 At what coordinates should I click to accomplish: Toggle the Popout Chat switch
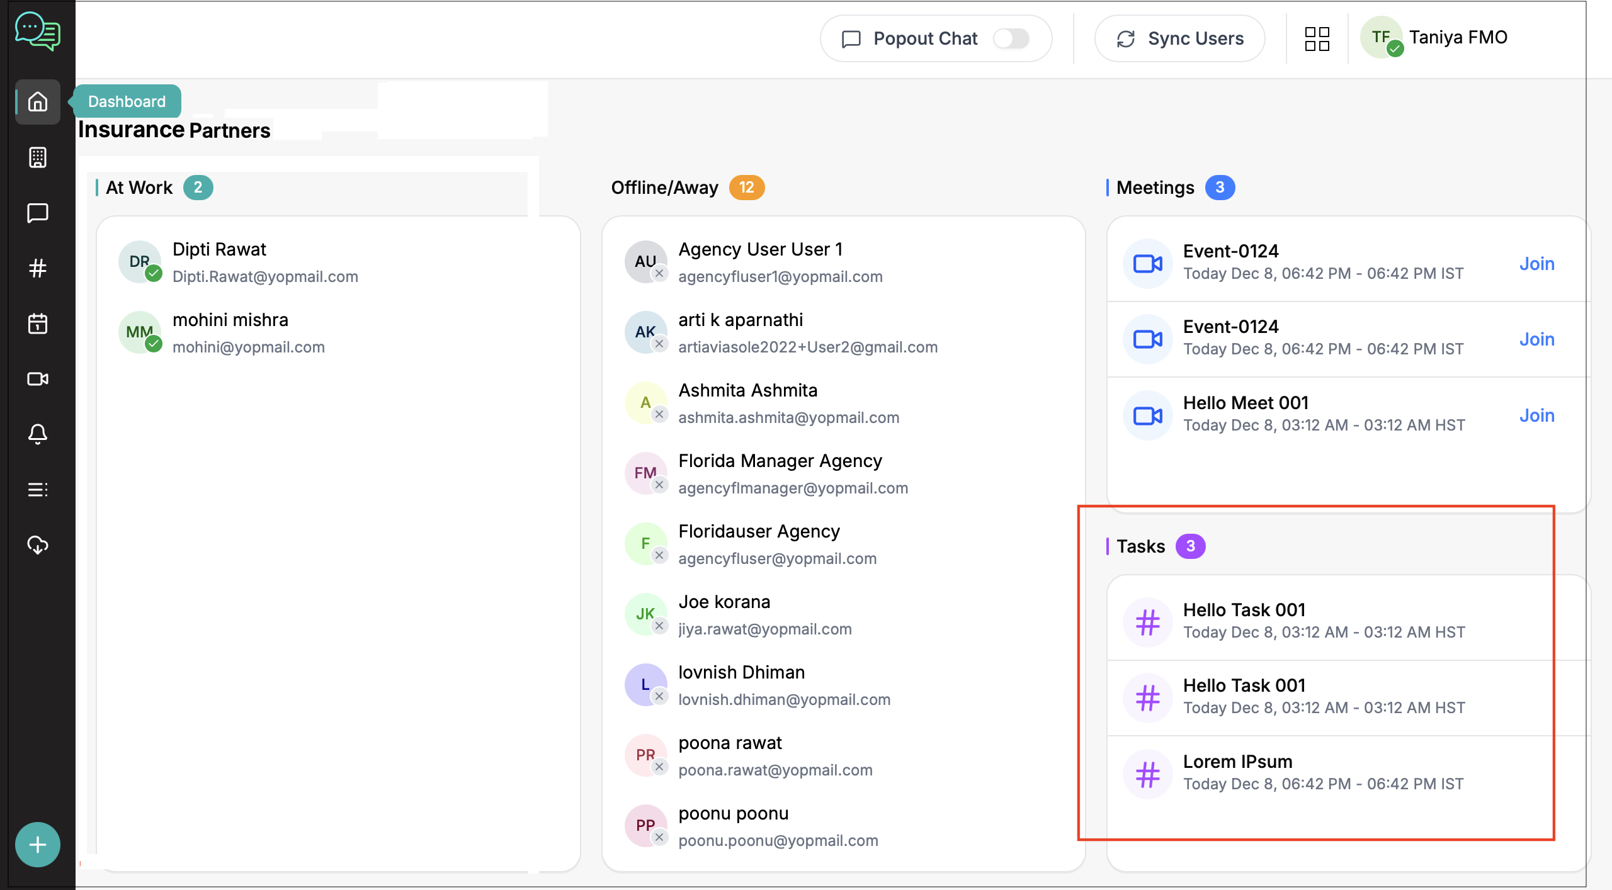pos(1011,38)
